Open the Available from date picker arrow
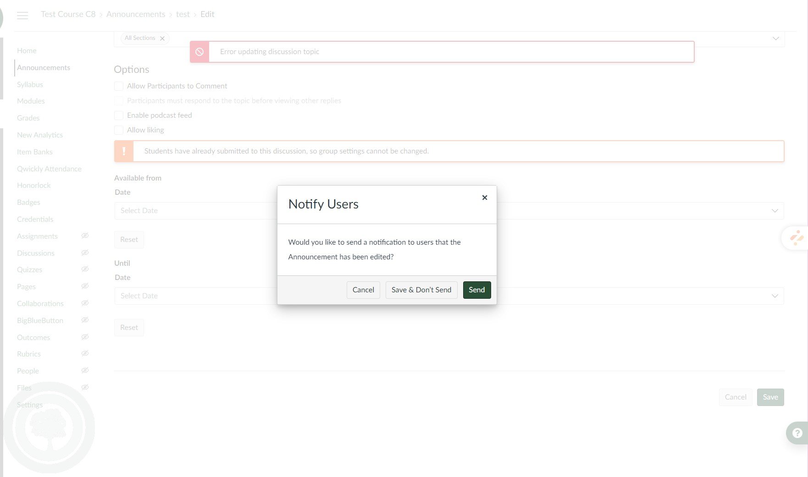Image resolution: width=808 pixels, height=477 pixels. [x=775, y=211]
